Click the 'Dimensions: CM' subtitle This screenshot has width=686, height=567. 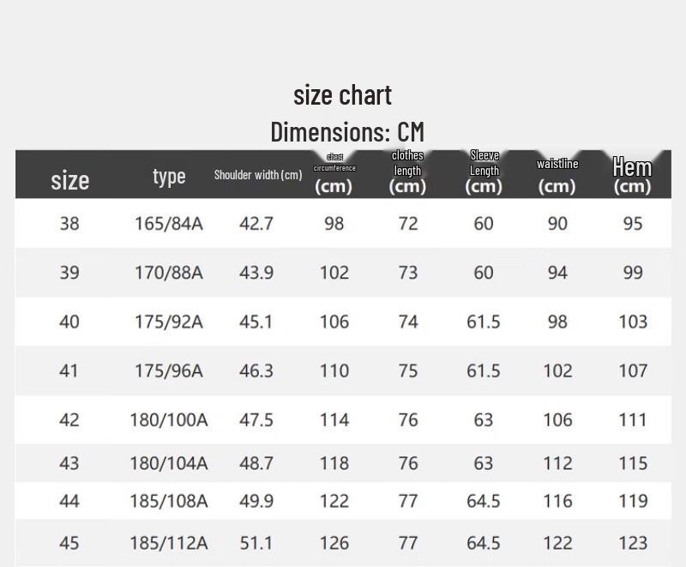point(346,132)
